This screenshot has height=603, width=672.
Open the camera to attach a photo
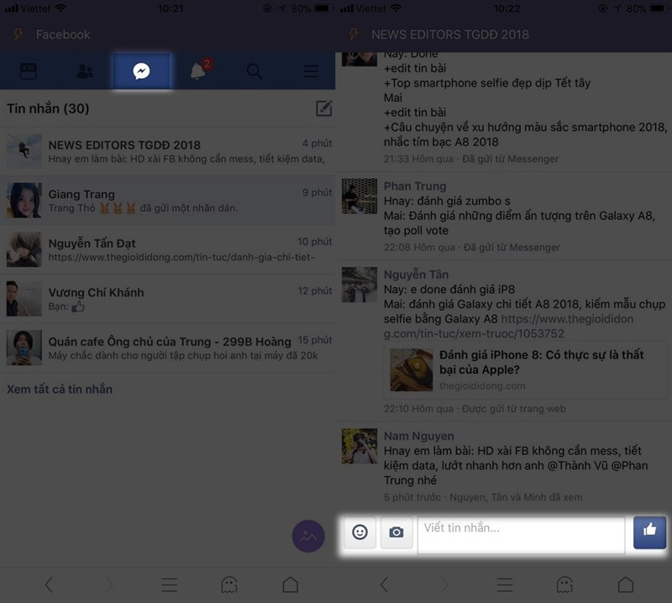pos(396,532)
